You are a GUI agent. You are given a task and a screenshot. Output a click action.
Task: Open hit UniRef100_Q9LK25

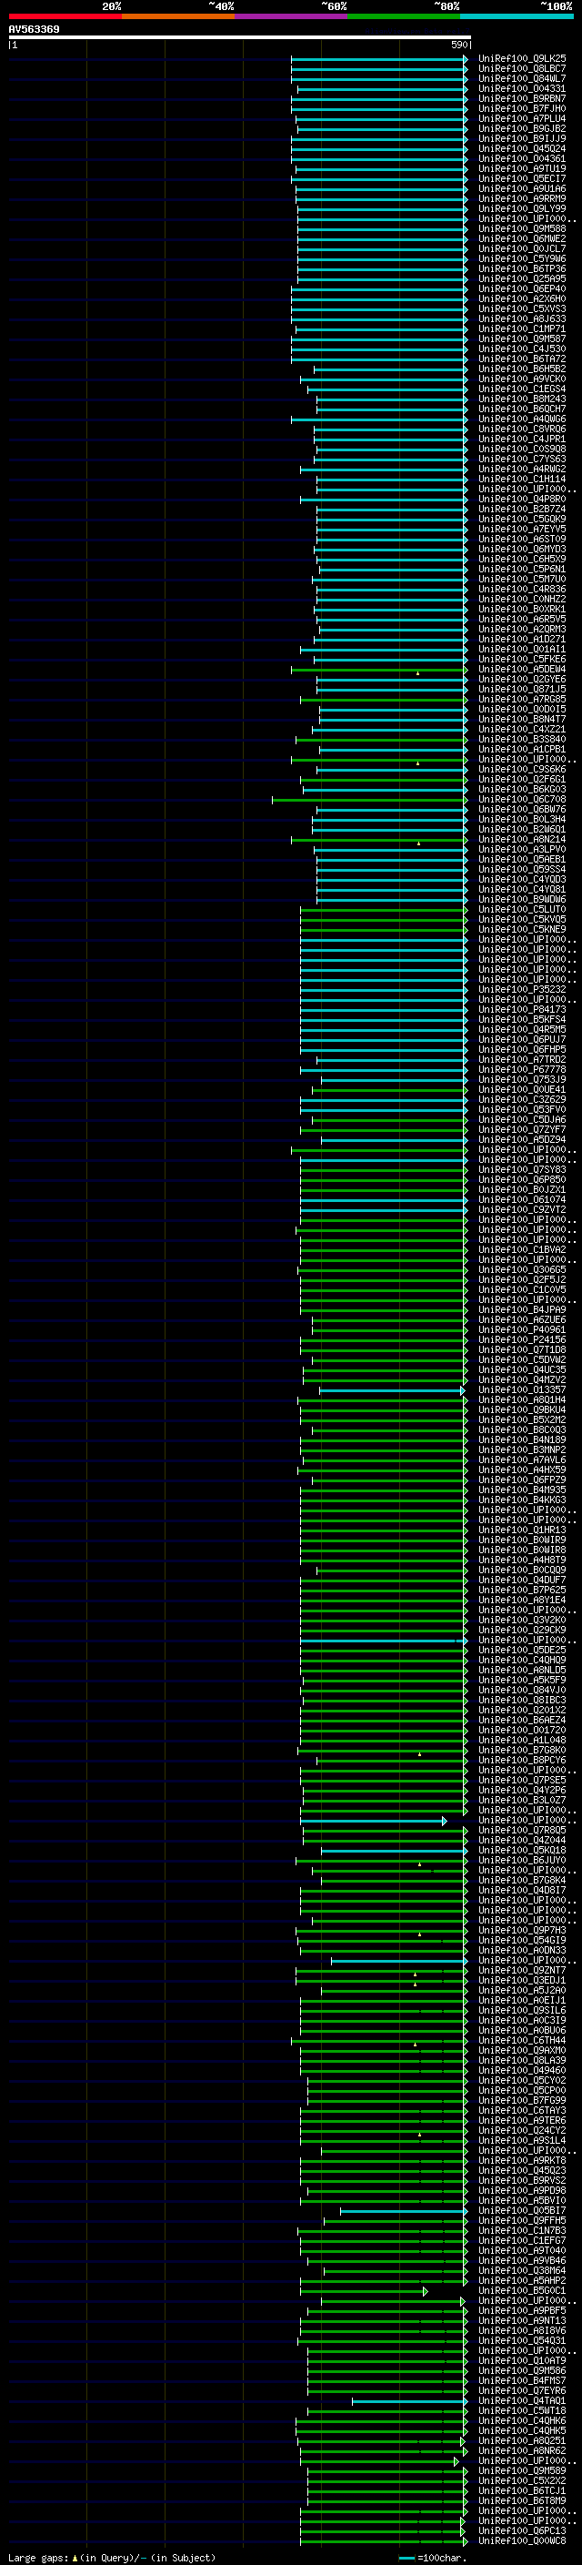[521, 59]
